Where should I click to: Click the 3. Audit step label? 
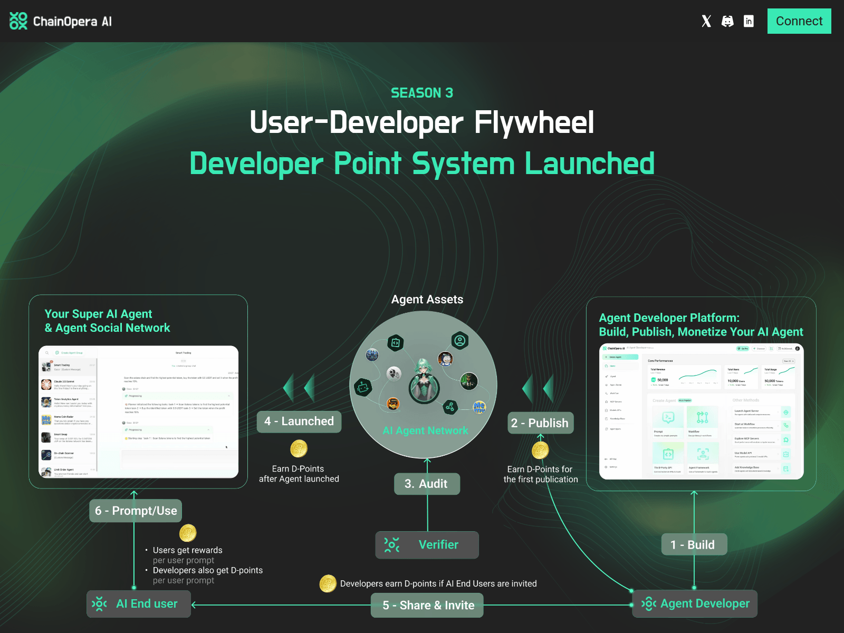(427, 484)
